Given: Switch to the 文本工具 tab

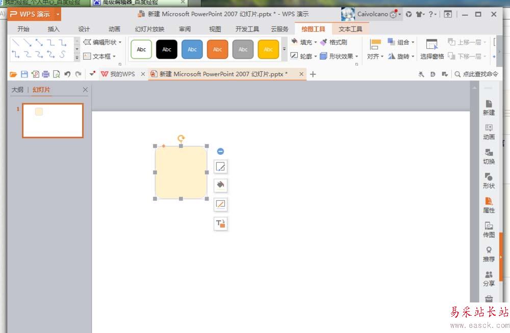Looking at the screenshot, I should 350,29.
